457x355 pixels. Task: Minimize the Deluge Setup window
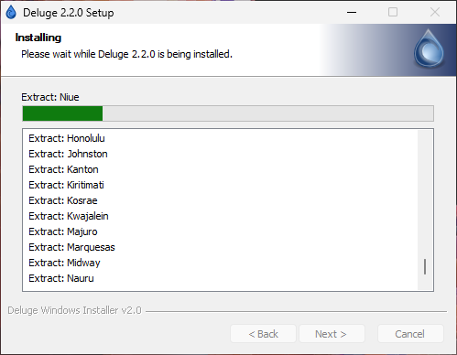click(352, 12)
